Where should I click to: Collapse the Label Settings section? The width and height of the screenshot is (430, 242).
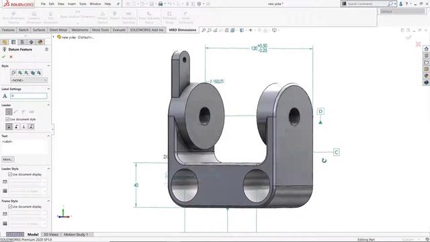pos(48,89)
